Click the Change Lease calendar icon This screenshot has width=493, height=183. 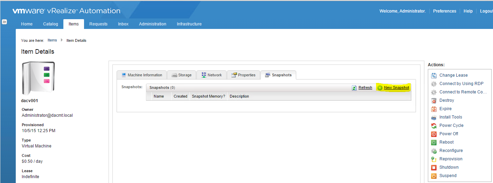pyautogui.click(x=433, y=75)
